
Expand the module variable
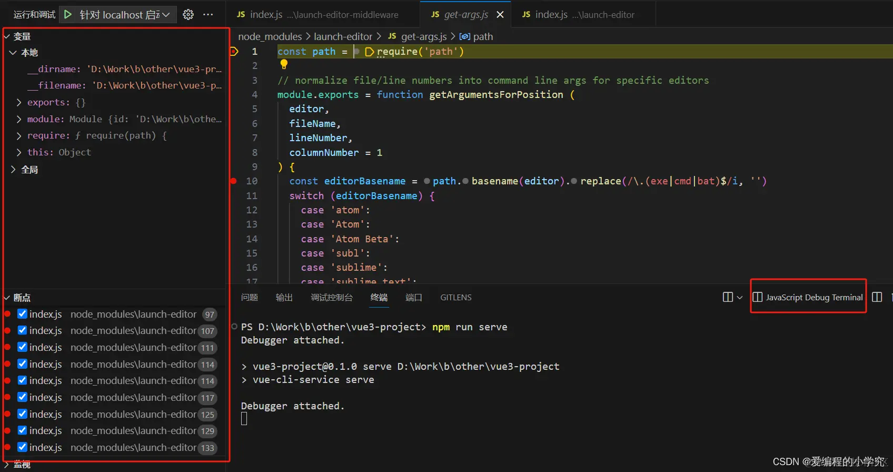(x=19, y=119)
